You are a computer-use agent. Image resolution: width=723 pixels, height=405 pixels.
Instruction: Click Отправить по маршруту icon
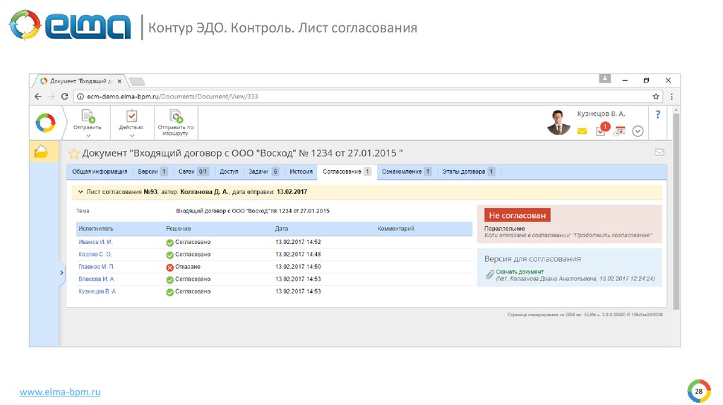(176, 116)
